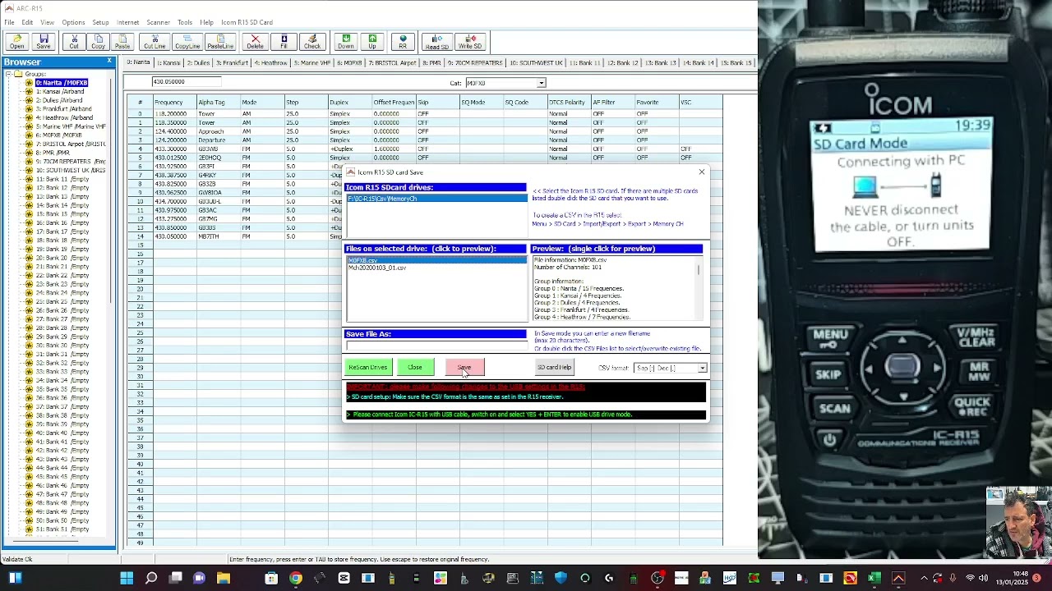Open Excel from the taskbar
Screen dimensions: 1052x591
(x=874, y=579)
